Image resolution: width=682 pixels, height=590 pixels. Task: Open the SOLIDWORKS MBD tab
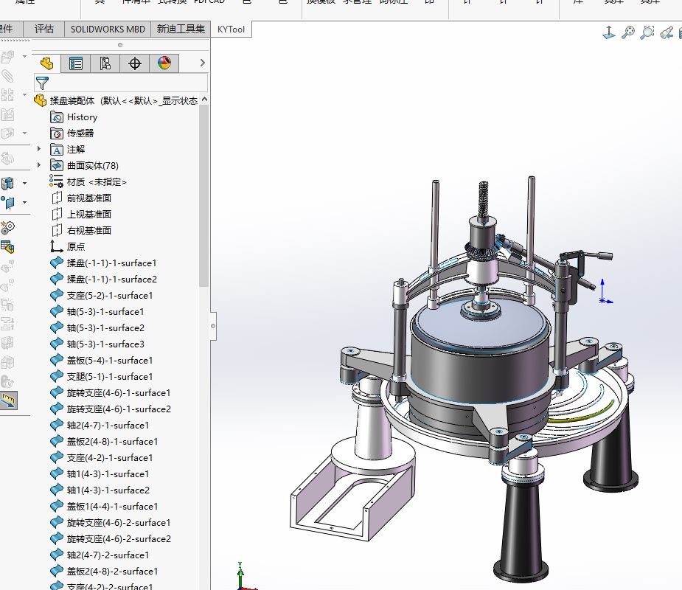tap(108, 29)
